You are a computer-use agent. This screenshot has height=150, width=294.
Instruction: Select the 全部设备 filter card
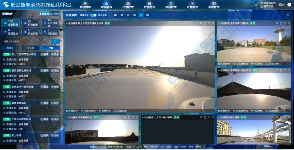(11, 23)
